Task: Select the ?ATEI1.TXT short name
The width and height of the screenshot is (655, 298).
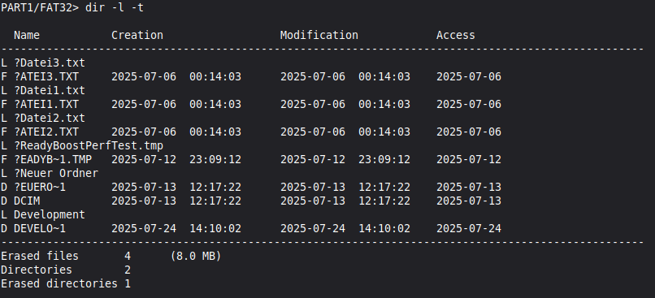Action: click(46, 105)
